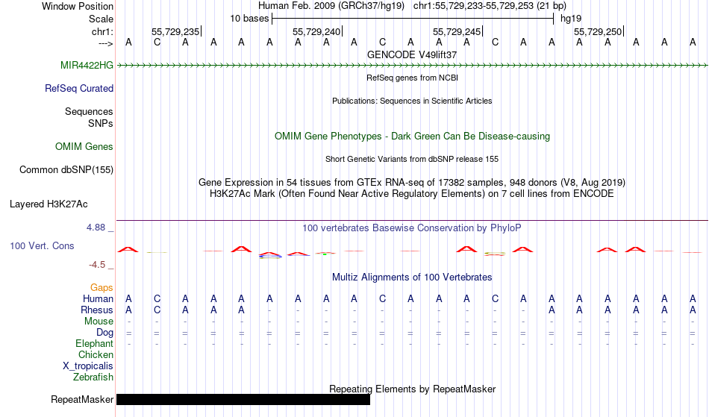Image resolution: width=709 pixels, height=417 pixels.
Task: Click the black RepeatMasker repeat element bar
Action: 243,399
